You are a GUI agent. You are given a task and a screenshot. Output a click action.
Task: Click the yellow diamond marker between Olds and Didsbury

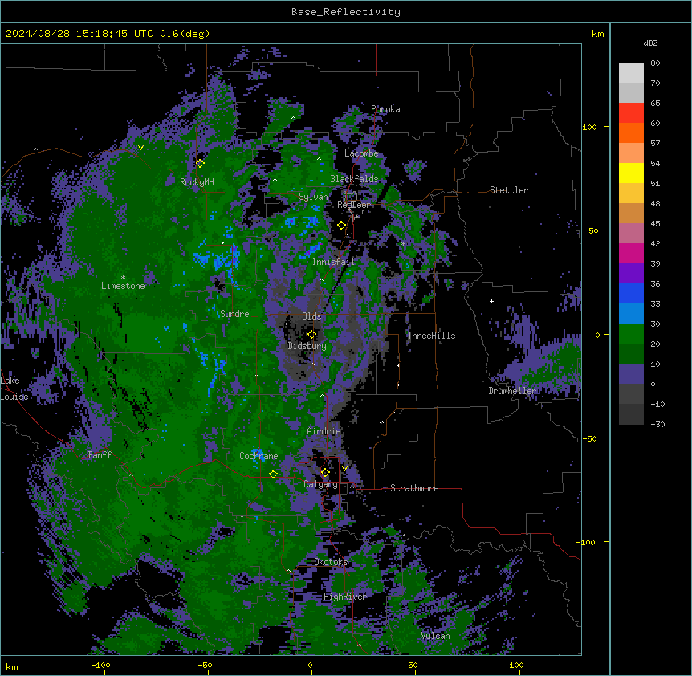311,335
